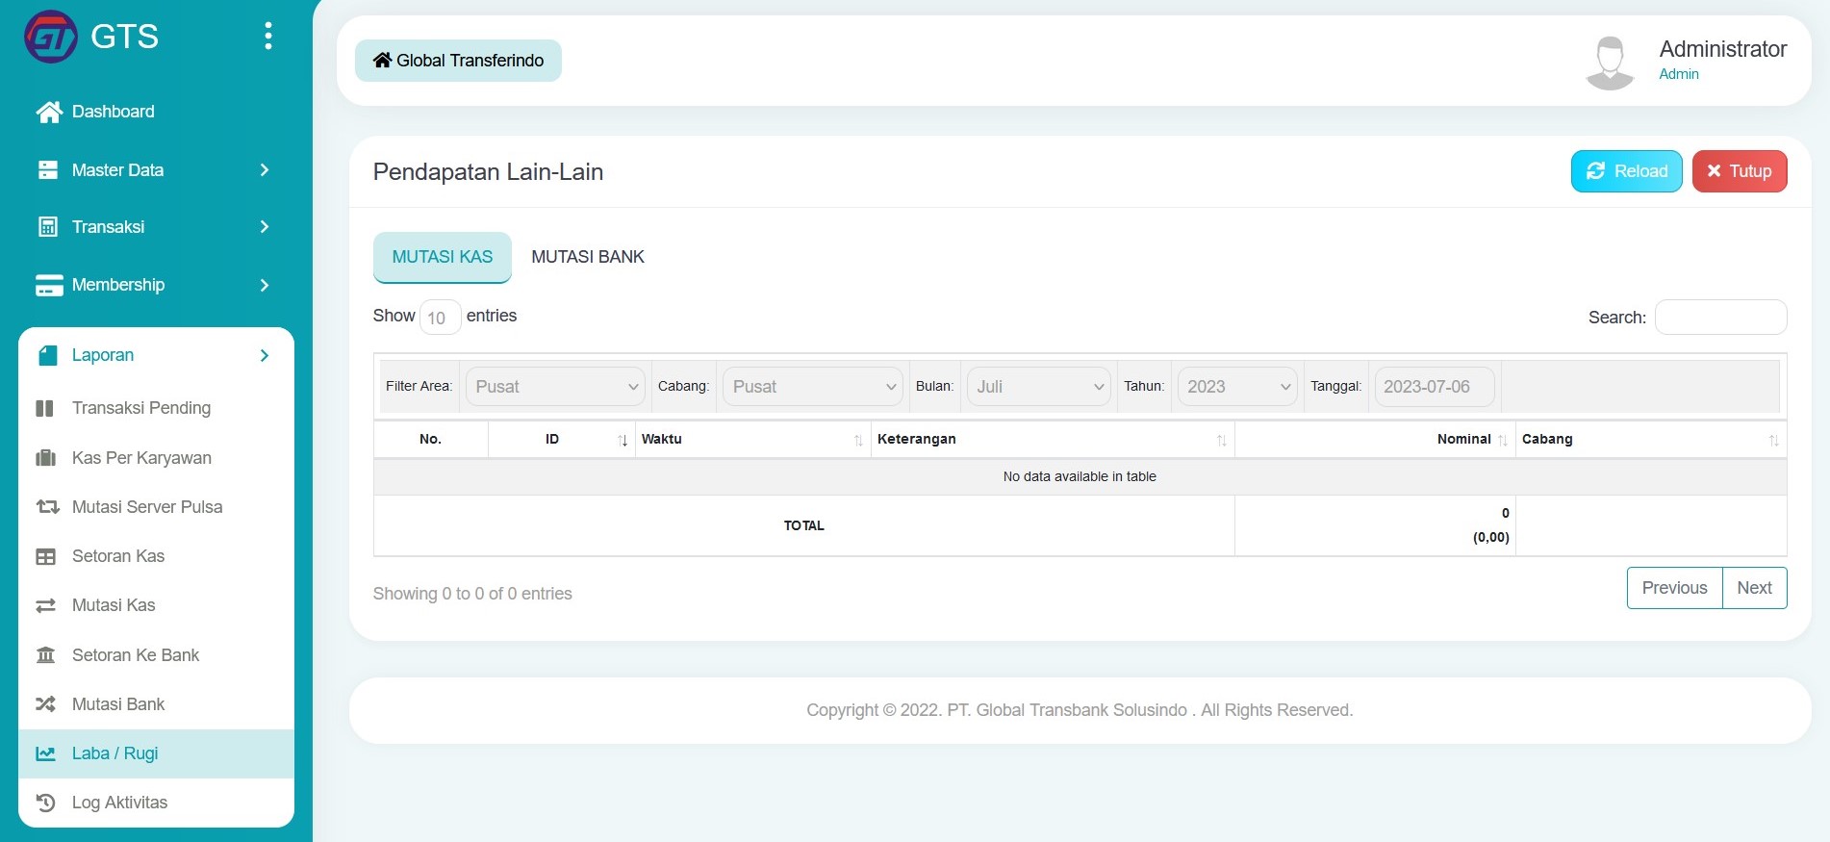
Task: Click the Laporan book icon
Action: [48, 355]
